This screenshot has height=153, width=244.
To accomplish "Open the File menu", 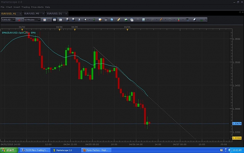I will click(2, 7).
